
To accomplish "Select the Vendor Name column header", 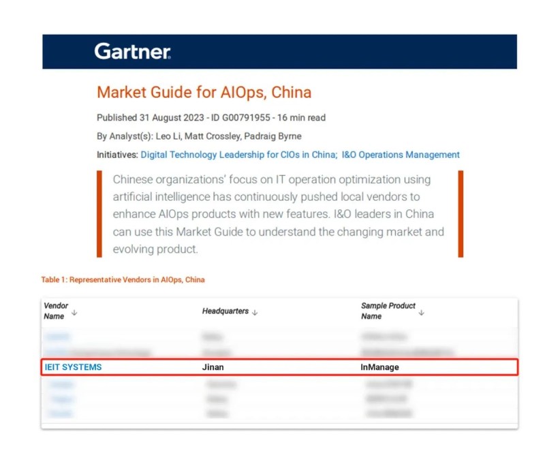I will 56,311.
